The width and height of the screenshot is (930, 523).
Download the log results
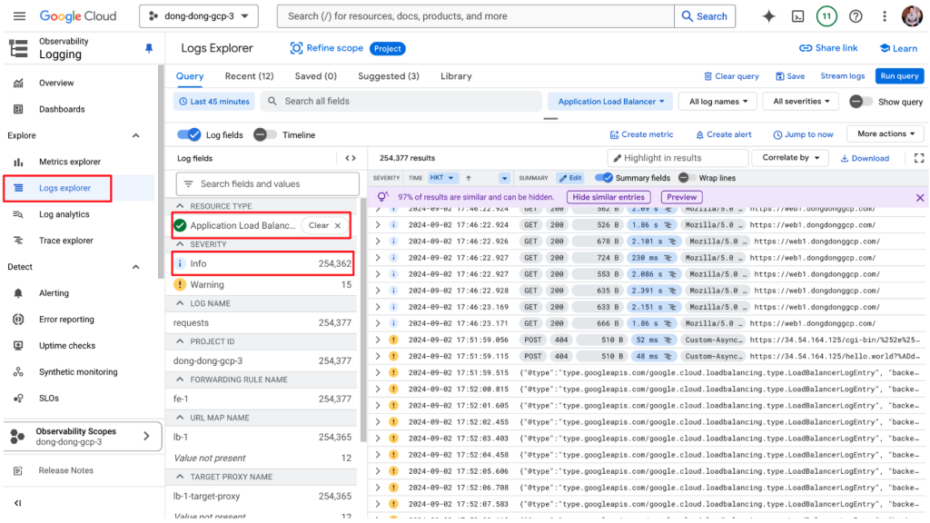point(865,158)
